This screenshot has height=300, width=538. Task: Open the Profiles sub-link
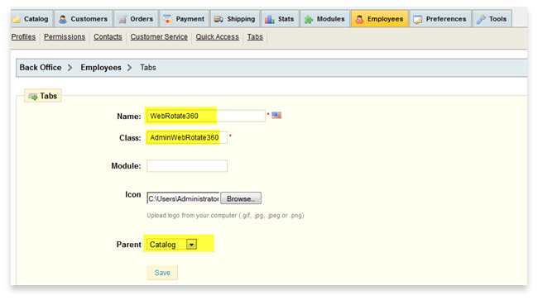pyautogui.click(x=23, y=36)
